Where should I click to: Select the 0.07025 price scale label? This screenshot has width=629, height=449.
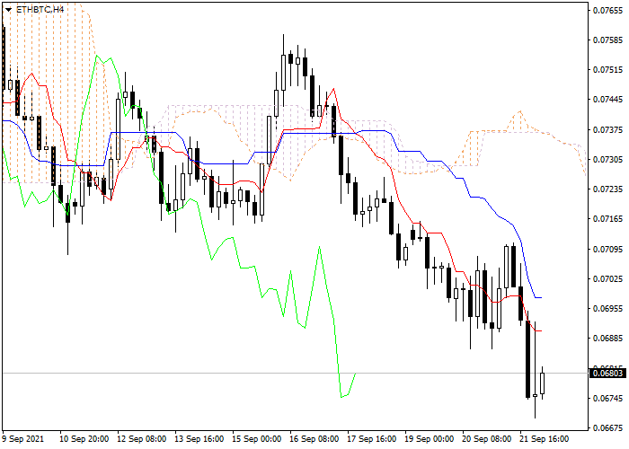tap(607, 279)
